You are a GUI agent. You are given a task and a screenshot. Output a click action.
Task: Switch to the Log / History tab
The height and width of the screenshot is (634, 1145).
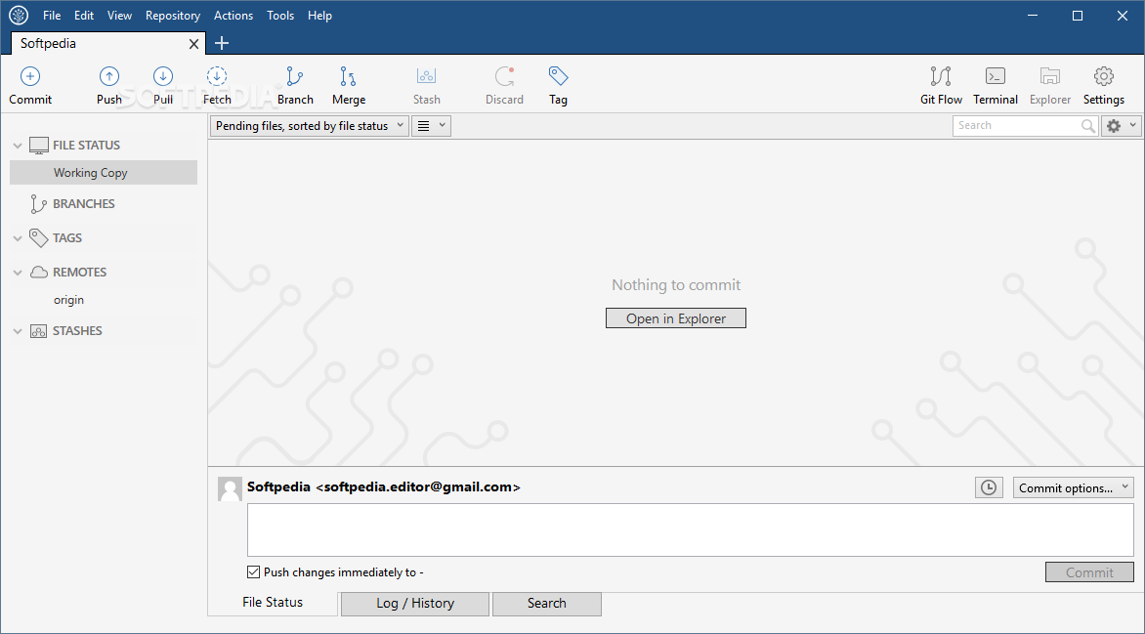point(415,604)
